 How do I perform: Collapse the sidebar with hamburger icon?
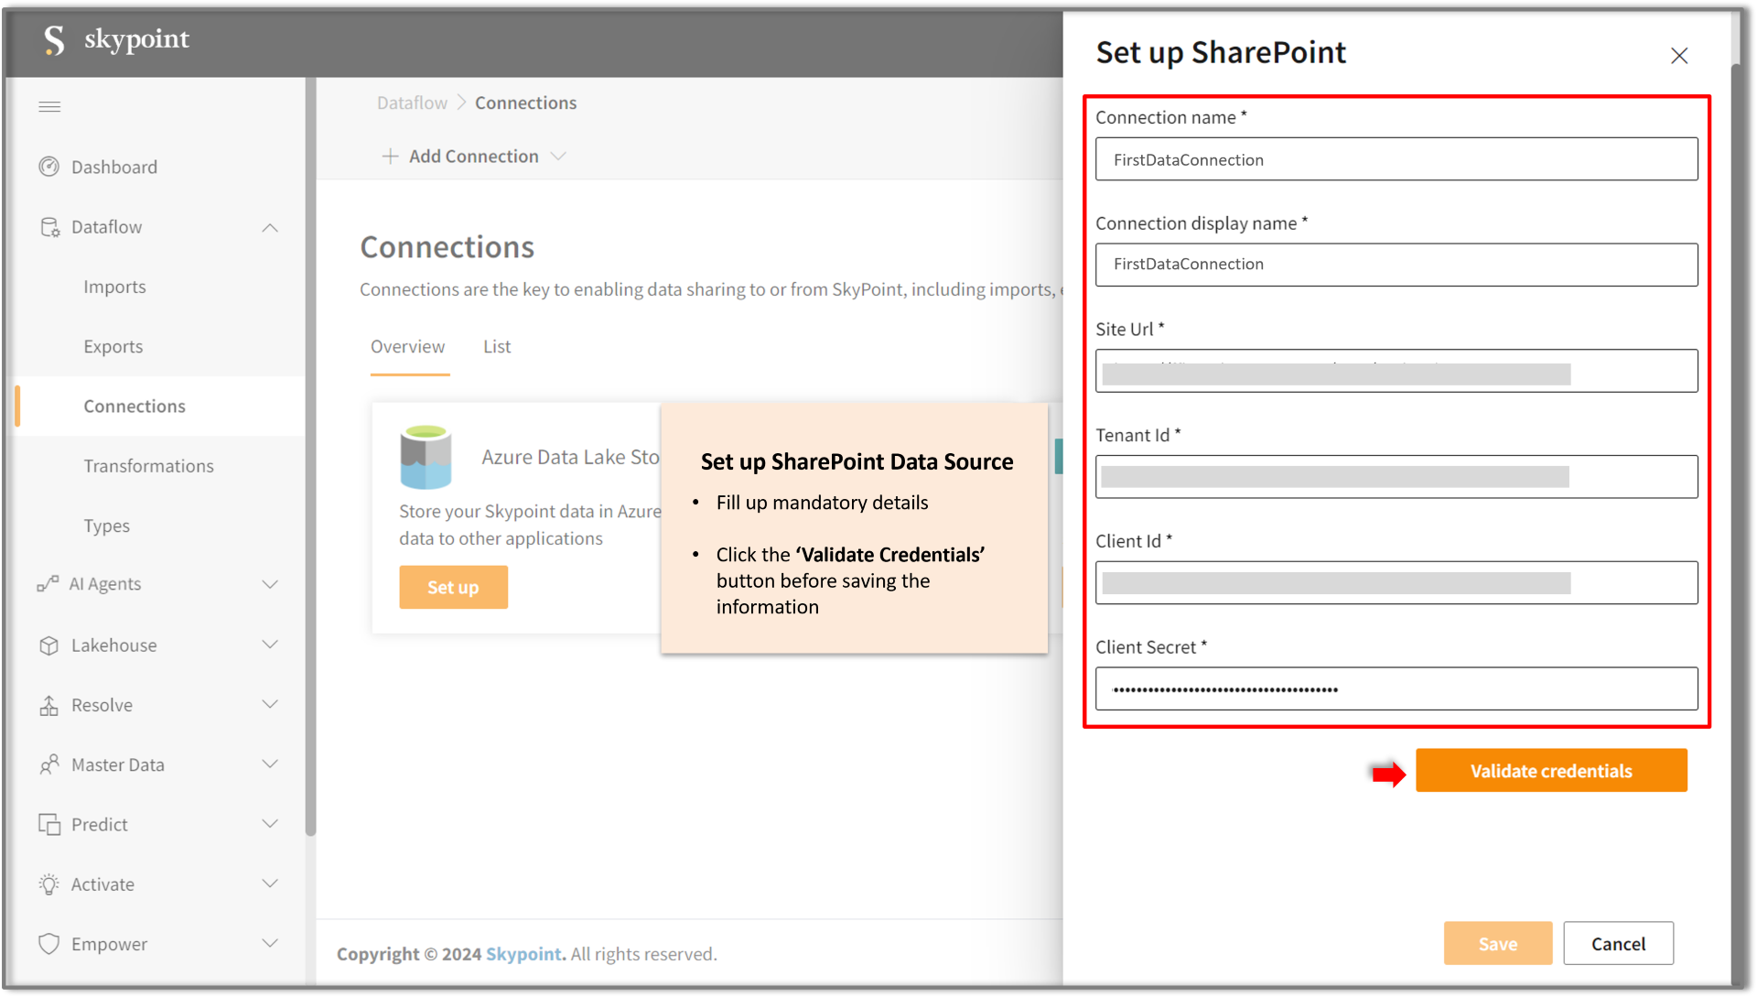coord(49,106)
